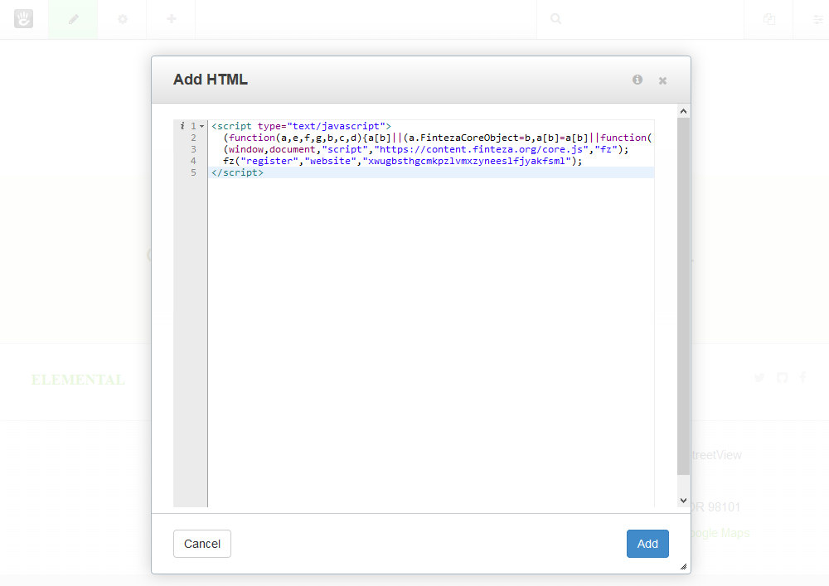Screen dimensions: 829x586
Task: Click the magnifier search icon in toolbar
Action: pos(556,19)
